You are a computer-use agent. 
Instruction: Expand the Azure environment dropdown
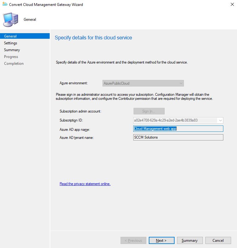tap(181, 83)
